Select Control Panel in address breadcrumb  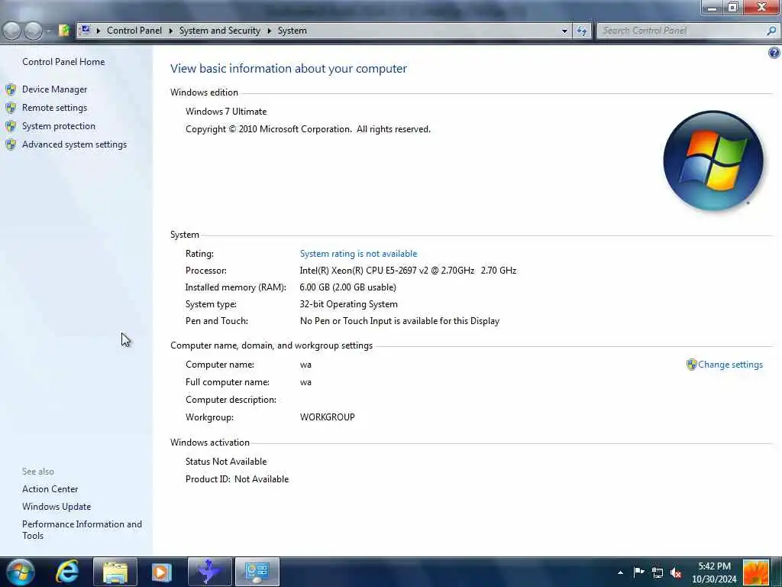[134, 31]
